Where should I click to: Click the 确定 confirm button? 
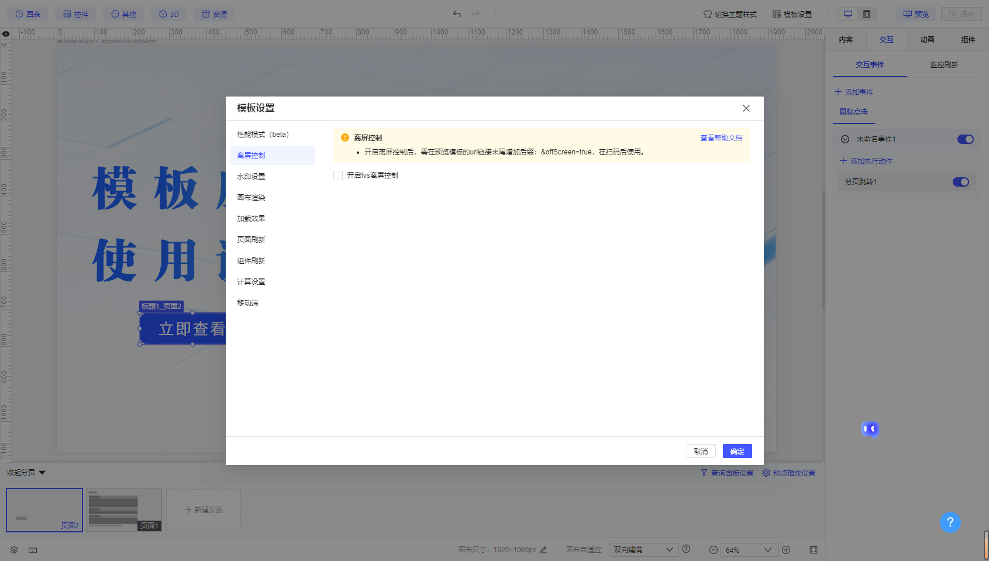pos(737,451)
